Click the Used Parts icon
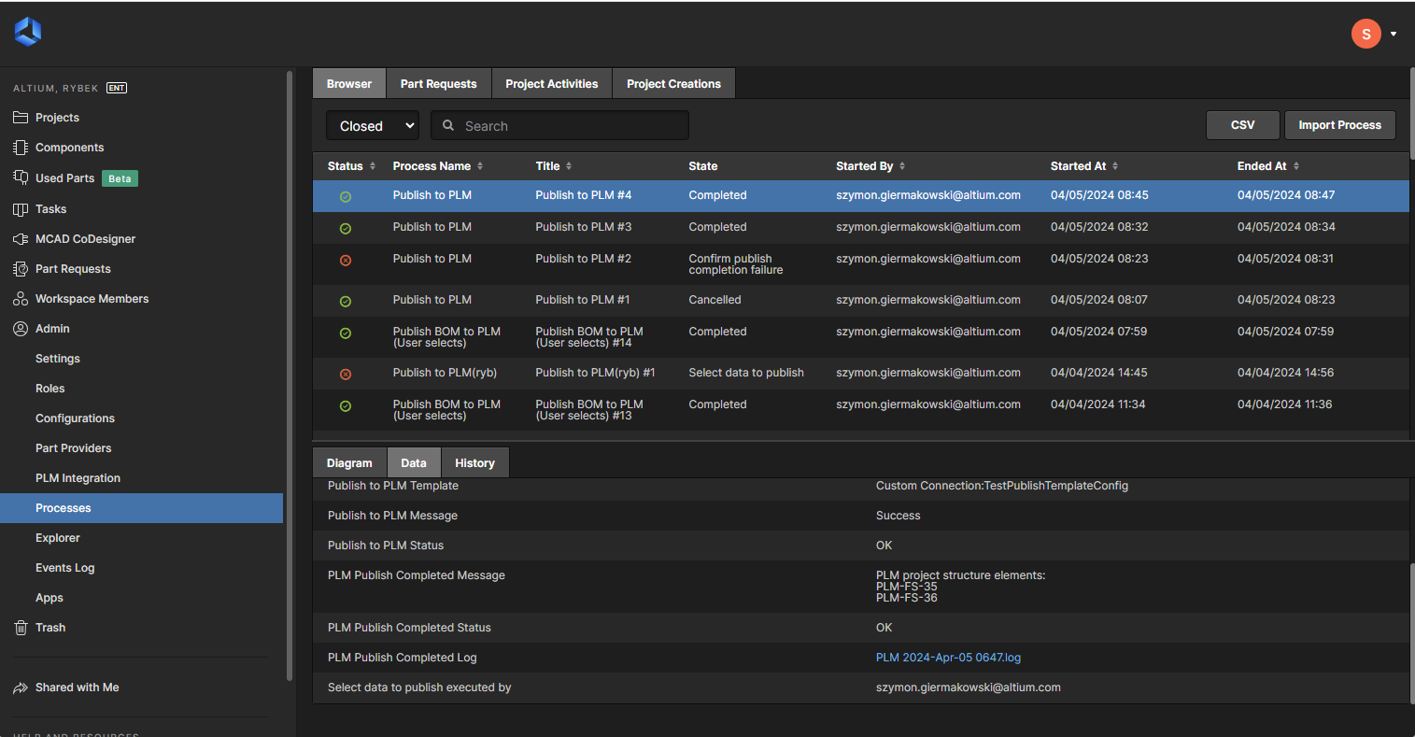1415x737 pixels. pos(21,177)
